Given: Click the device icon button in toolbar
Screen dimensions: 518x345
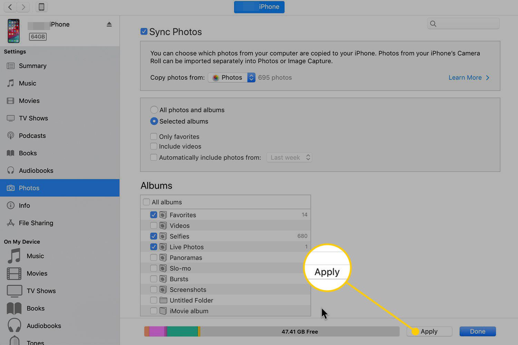Looking at the screenshot, I should [41, 7].
